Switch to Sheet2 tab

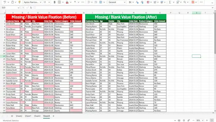coord(19,116)
